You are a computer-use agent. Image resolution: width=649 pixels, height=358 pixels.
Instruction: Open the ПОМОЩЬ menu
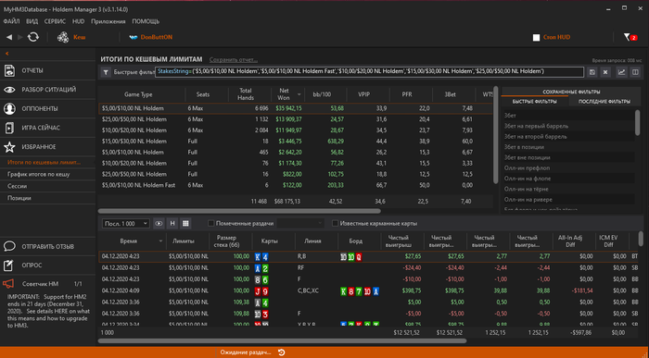(x=146, y=21)
